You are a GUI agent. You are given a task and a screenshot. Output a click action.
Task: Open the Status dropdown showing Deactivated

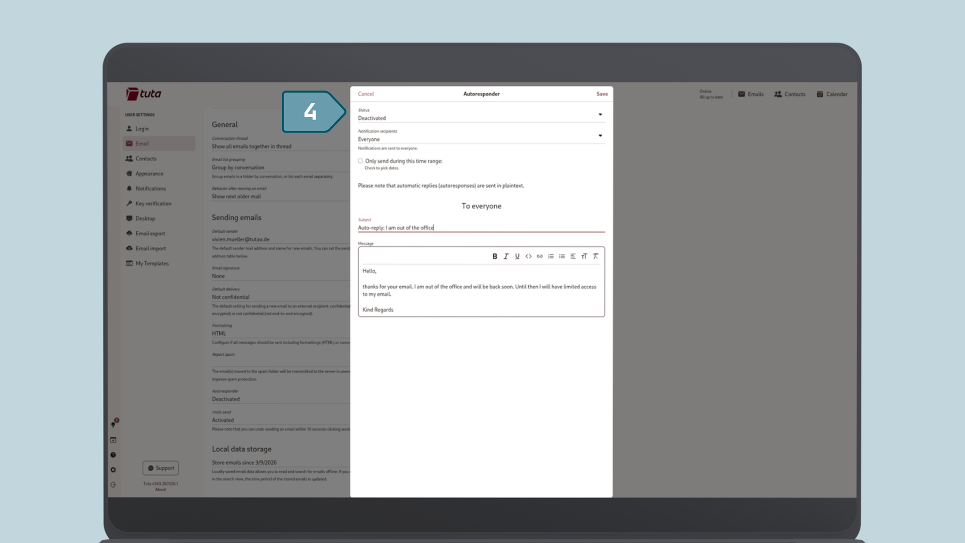click(600, 114)
